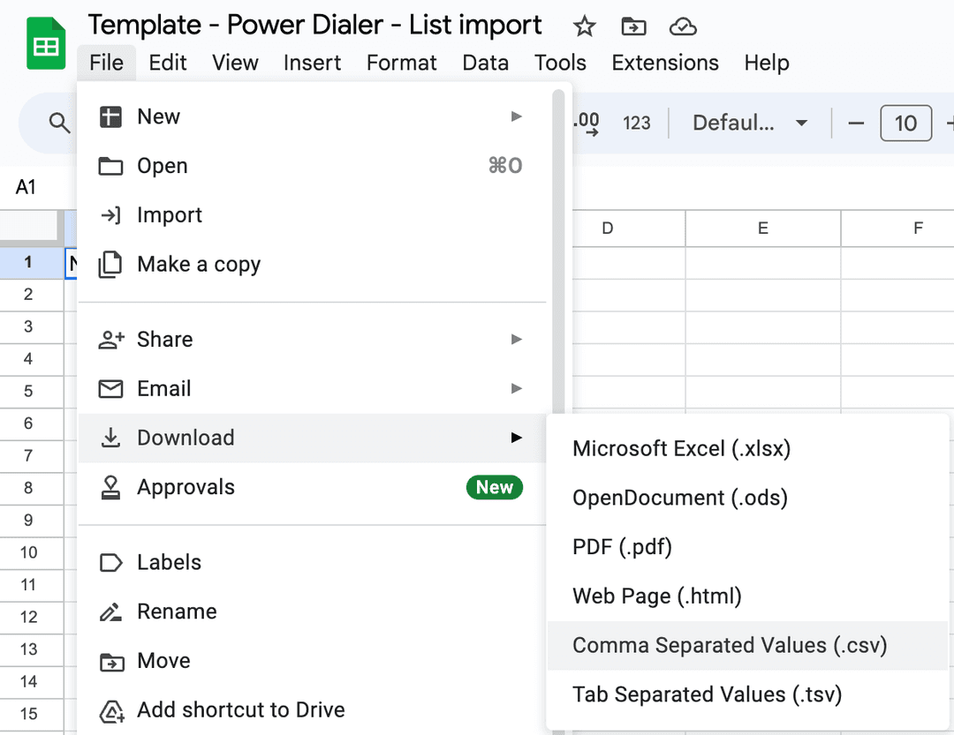Select column E header

(x=762, y=229)
